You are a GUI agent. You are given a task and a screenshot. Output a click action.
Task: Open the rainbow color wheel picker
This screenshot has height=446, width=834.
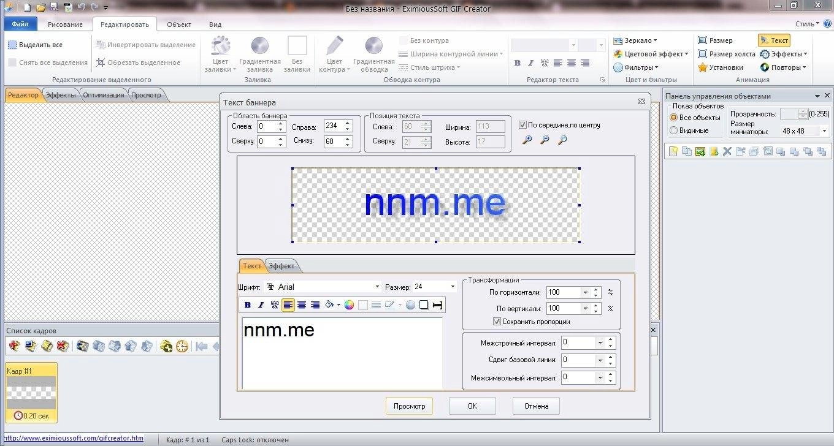349,305
